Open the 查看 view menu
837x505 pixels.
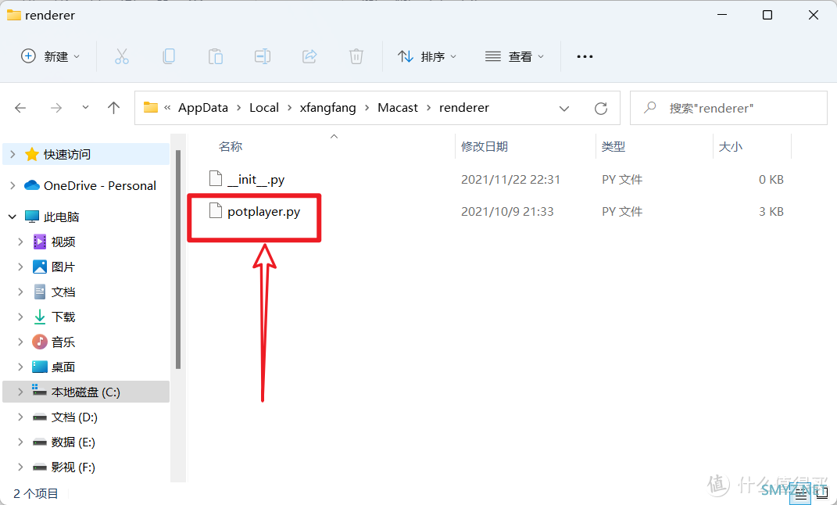514,56
